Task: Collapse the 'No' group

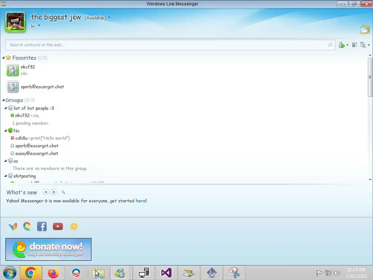Action: (x=5, y=131)
